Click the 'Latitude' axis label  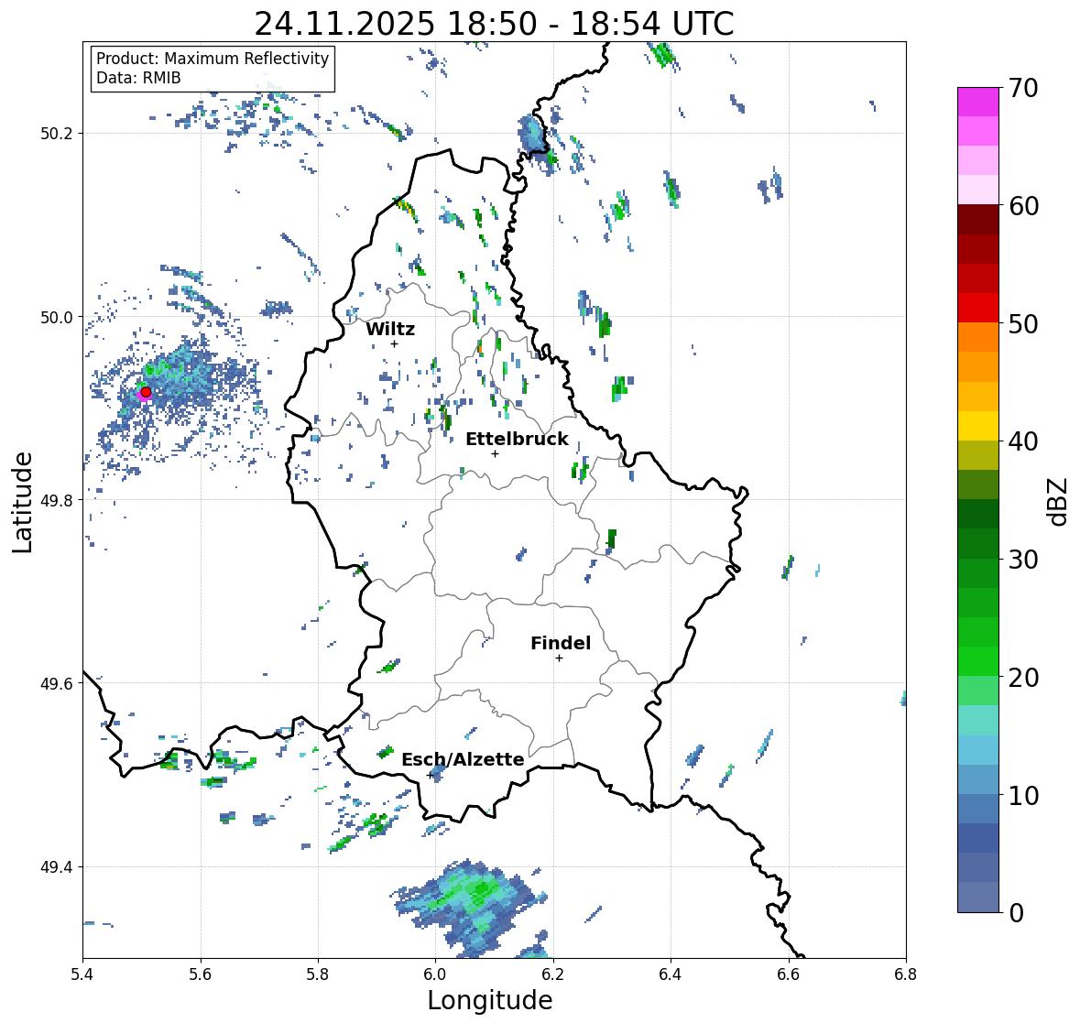click(22, 502)
